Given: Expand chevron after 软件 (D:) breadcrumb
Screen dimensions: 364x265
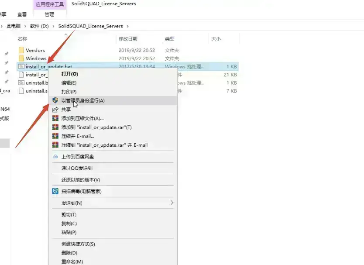Looking at the screenshot, I should (53, 26).
